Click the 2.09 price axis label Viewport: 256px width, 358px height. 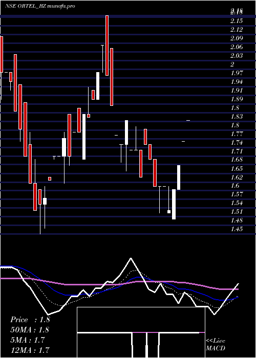click(x=237, y=38)
